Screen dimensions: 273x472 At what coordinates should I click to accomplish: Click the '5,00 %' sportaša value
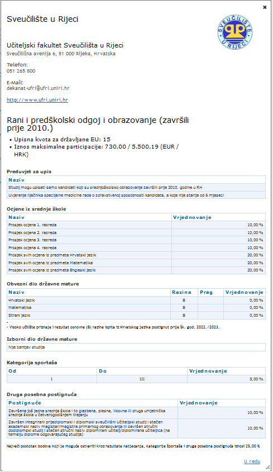click(x=256, y=379)
